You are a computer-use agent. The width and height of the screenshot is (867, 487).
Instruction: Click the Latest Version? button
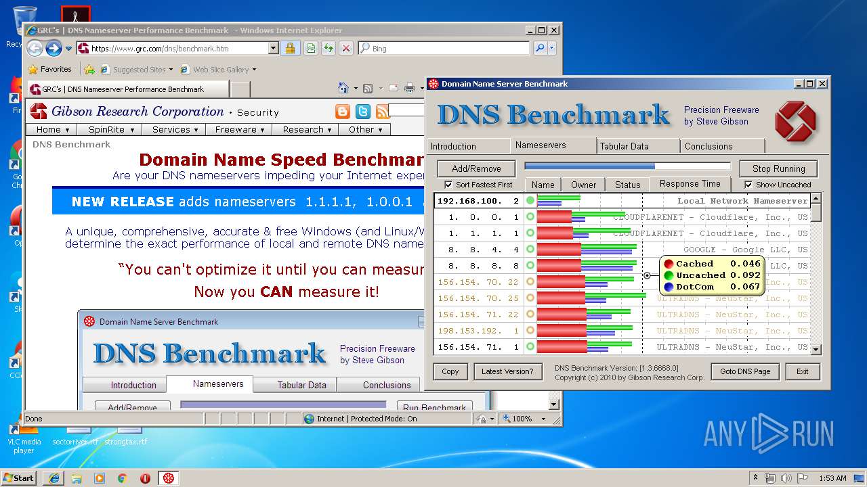tap(507, 371)
